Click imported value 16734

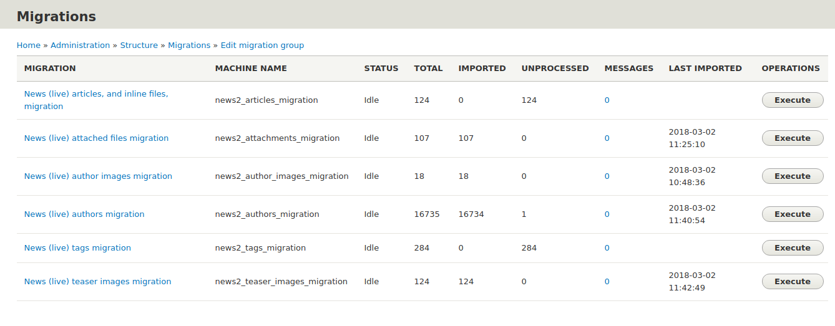471,214
